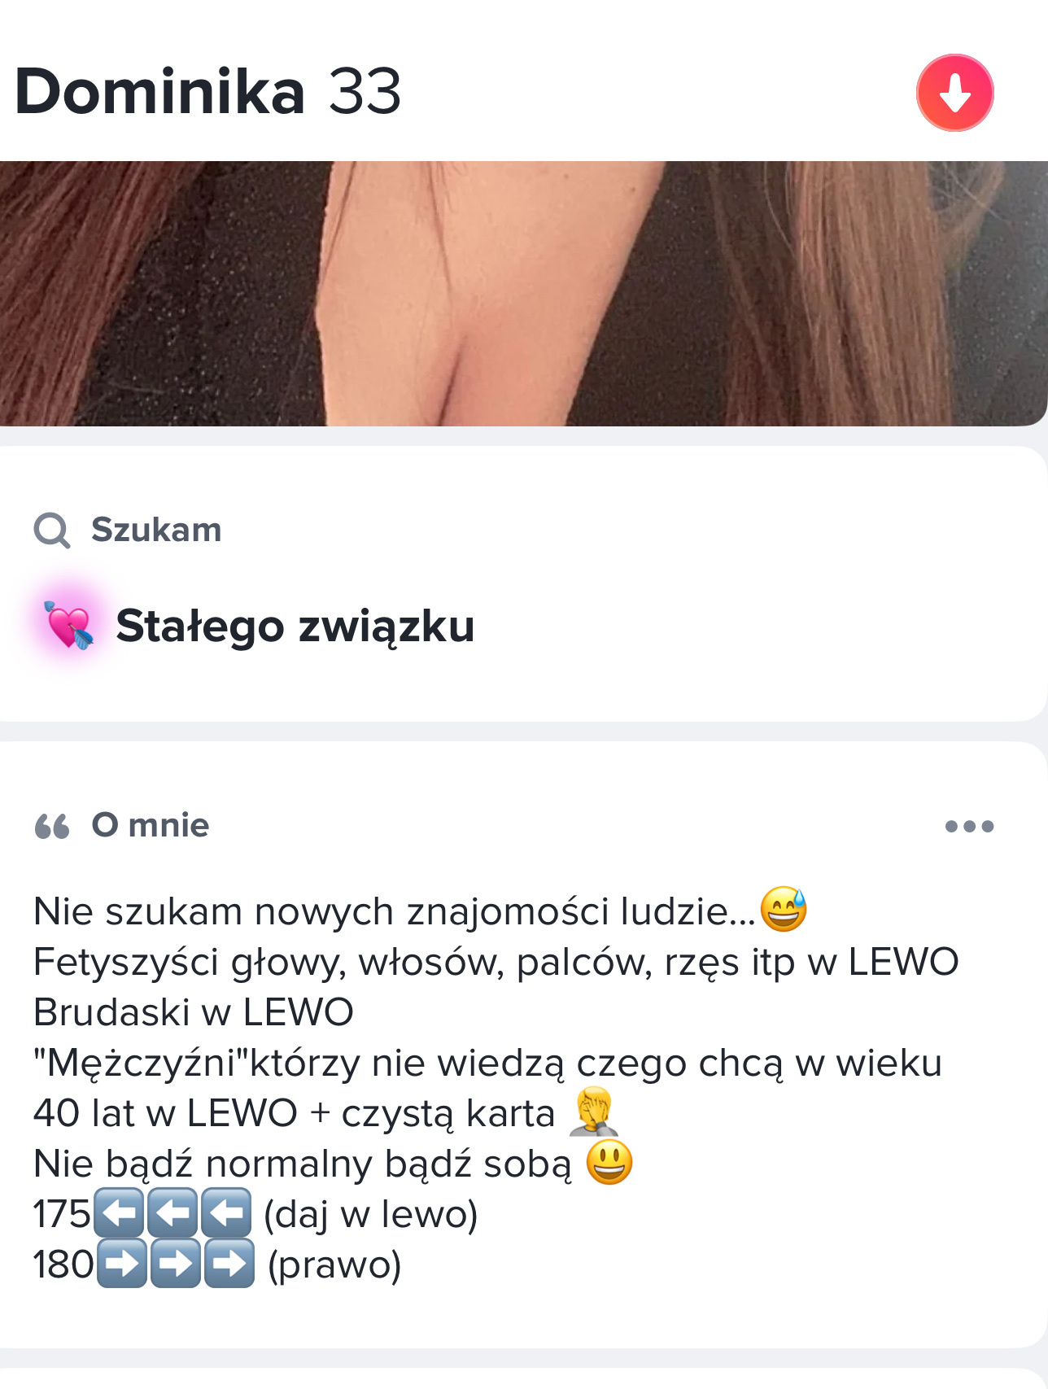Tap the left arrow emojis after 175
The width and height of the screenshot is (1048, 1389).
tap(172, 1213)
